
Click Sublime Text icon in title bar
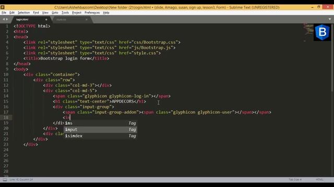[3, 7]
